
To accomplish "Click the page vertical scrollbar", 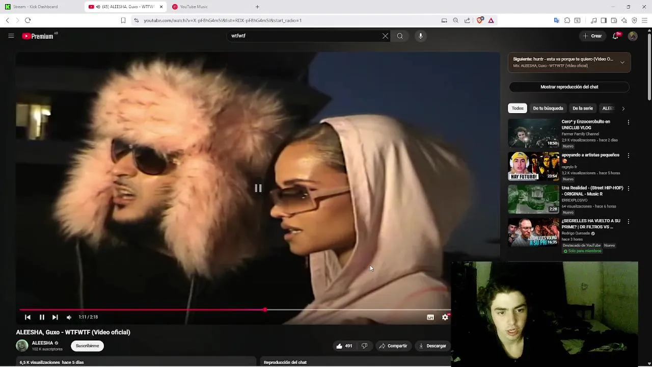I will [649, 66].
